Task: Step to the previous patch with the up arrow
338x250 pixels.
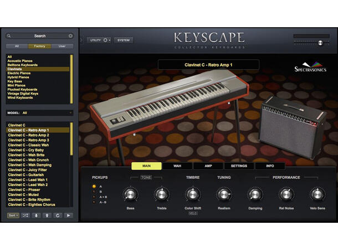Action: click(47, 216)
